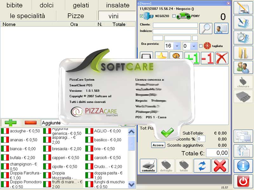Select bresaola € 2,00 topping
This screenshot has height=190, width=254.
point(63,149)
